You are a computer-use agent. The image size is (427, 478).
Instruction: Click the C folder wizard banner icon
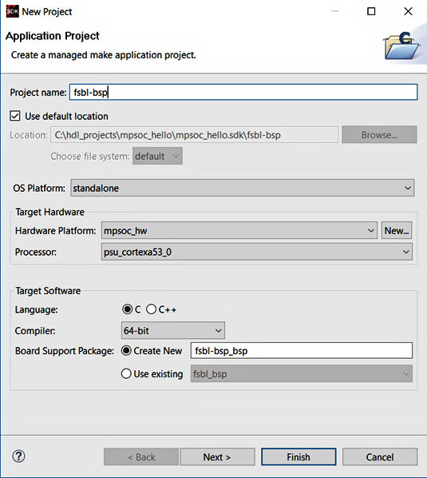coord(401,46)
